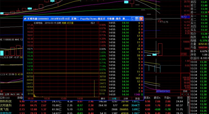Minimize the 长城电脑 intraday popup window
Screen dimensions: 209x114
pyautogui.click(x=133, y=19)
